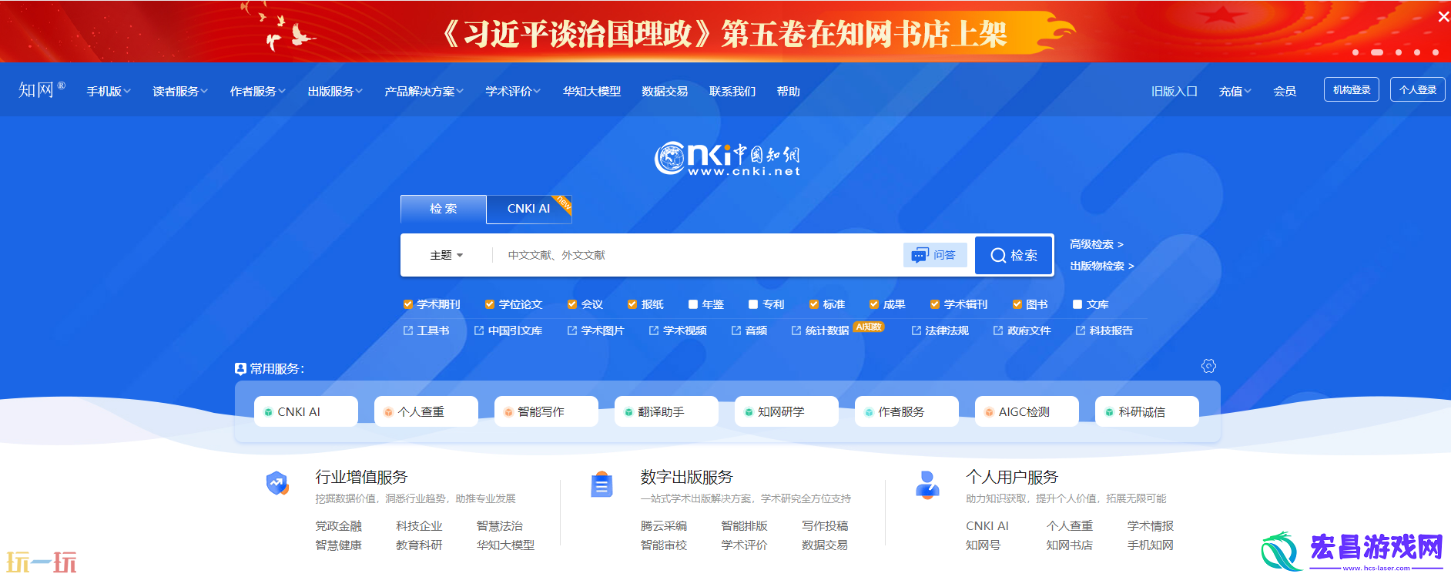
Task: Open 科技报告 external link
Action: (x=1104, y=330)
